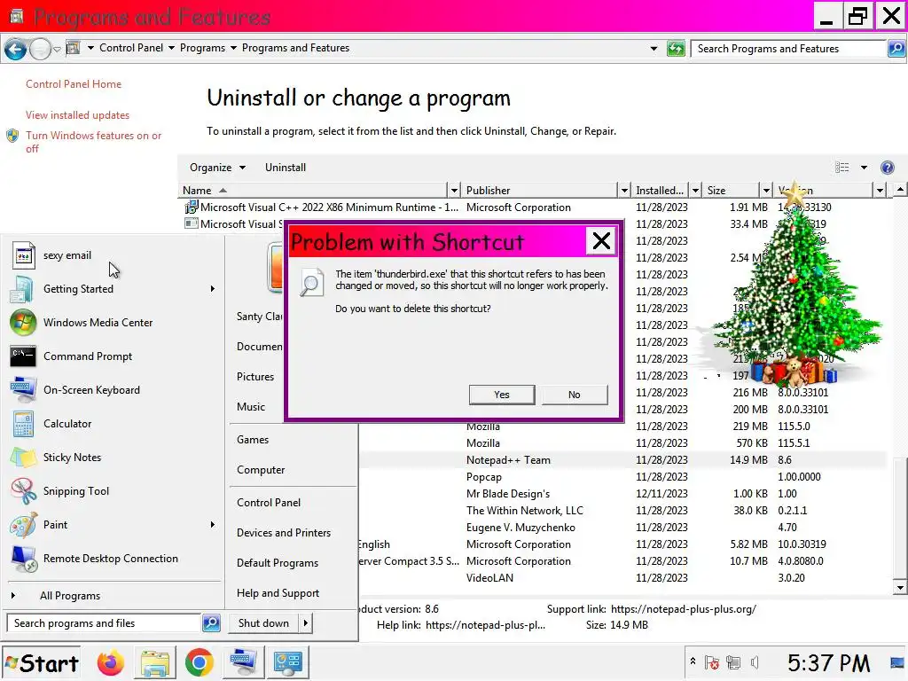This screenshot has width=908, height=681.
Task: Click the volume speaker tray icon
Action: [x=755, y=662]
